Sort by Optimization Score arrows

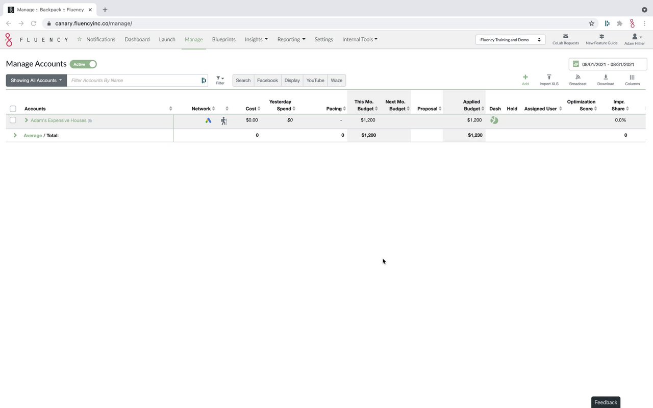coord(595,109)
